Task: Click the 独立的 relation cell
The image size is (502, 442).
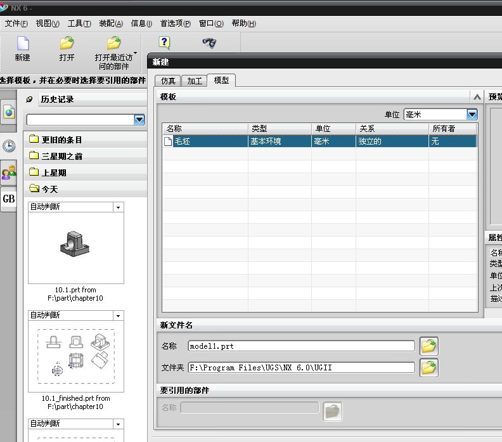Action: coord(392,141)
